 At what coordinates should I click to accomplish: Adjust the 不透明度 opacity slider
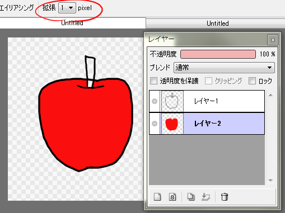click(x=218, y=54)
